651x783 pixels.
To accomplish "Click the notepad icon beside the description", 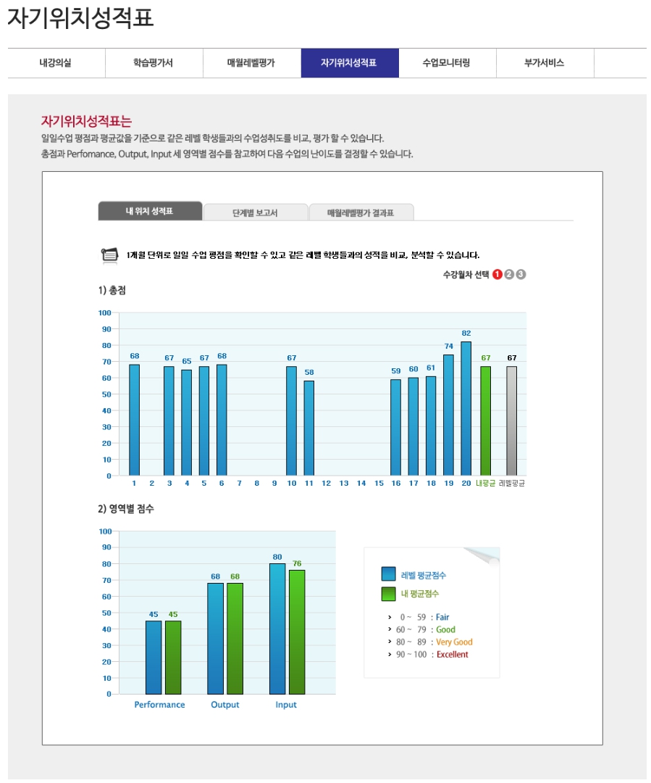I will tap(109, 255).
